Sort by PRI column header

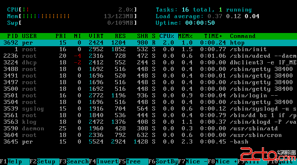click(61, 36)
